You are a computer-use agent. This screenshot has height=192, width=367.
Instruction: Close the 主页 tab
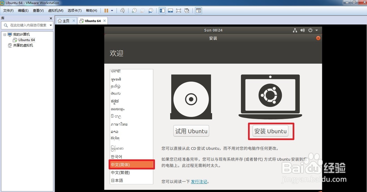click(x=74, y=21)
